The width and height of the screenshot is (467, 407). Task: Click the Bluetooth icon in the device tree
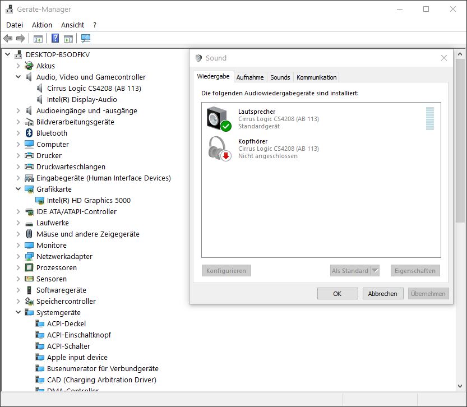coord(30,133)
